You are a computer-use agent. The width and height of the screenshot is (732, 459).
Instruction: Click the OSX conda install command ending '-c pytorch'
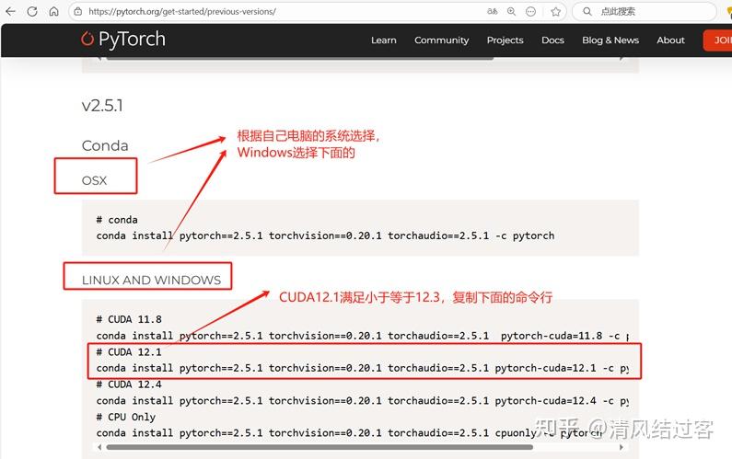[x=325, y=236]
